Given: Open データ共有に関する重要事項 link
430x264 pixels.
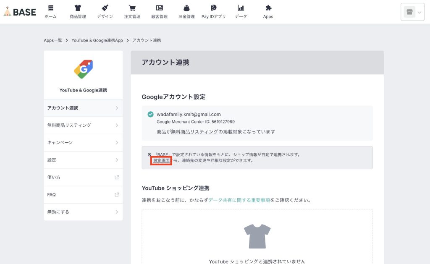Looking at the screenshot, I should [239, 200].
